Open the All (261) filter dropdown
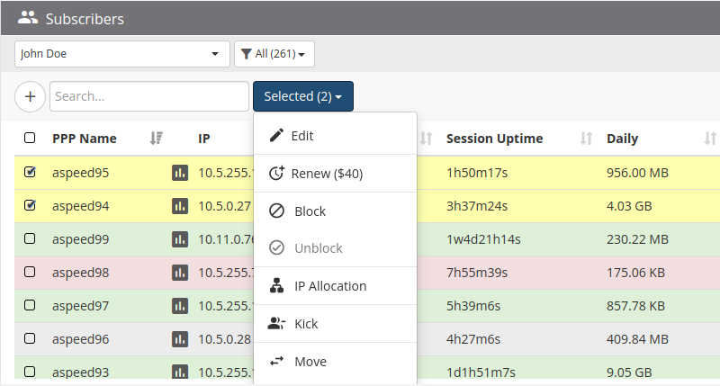 click(x=274, y=54)
